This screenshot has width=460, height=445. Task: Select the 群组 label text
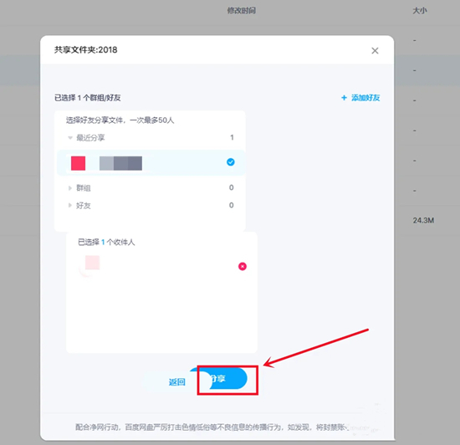[x=84, y=188]
